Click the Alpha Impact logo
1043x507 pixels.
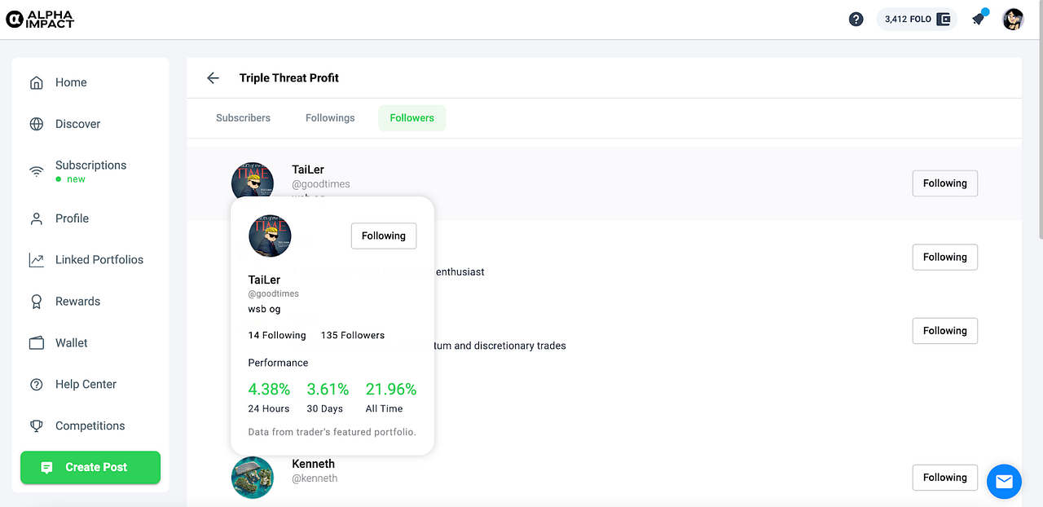tap(40, 19)
